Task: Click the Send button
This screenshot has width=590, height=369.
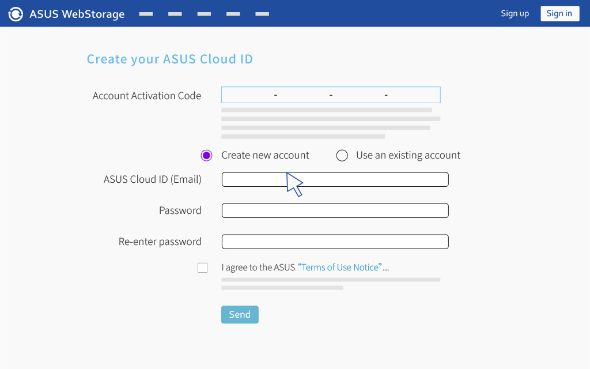Action: coord(240,314)
